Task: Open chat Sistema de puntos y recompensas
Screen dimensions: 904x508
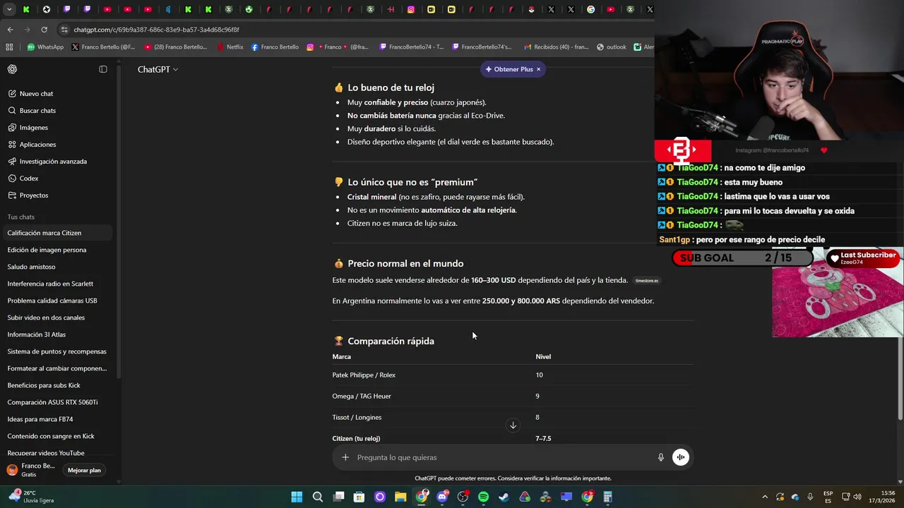Action: coord(58,351)
